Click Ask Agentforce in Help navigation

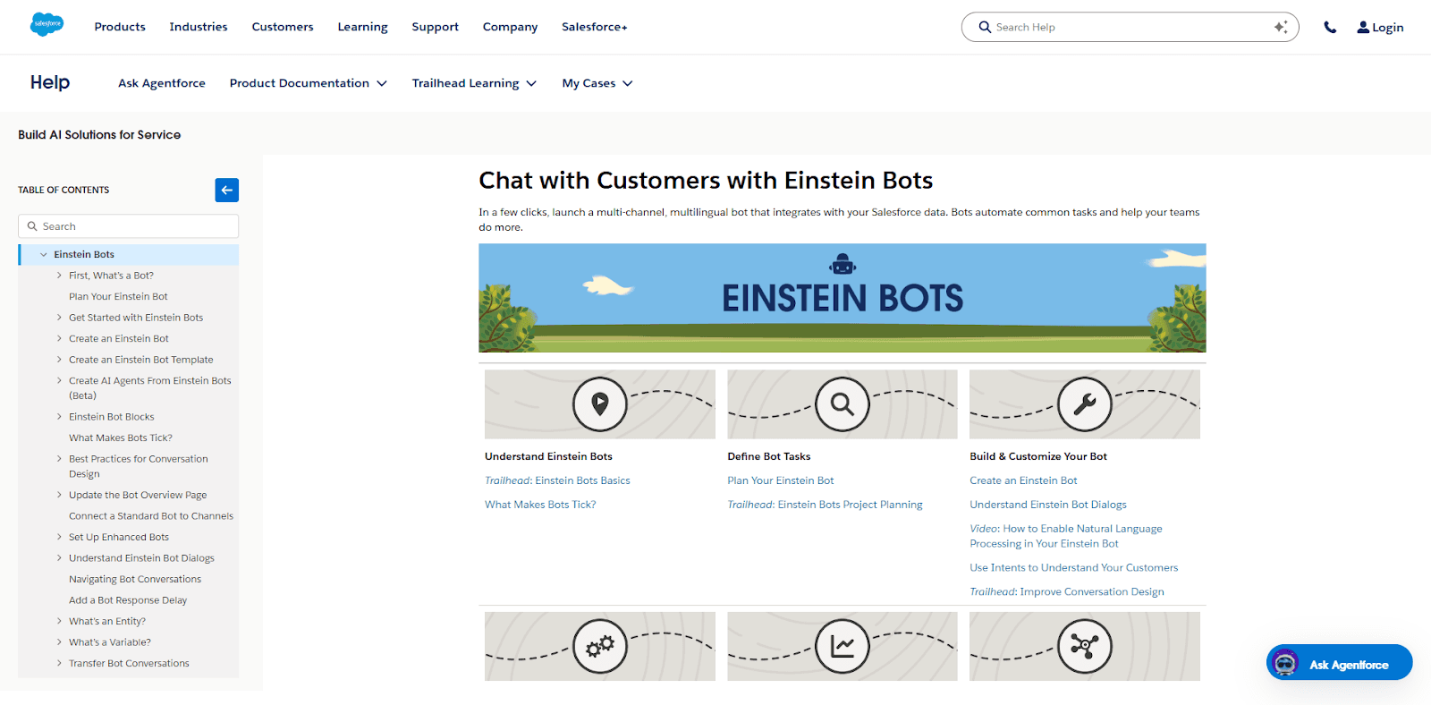(162, 83)
